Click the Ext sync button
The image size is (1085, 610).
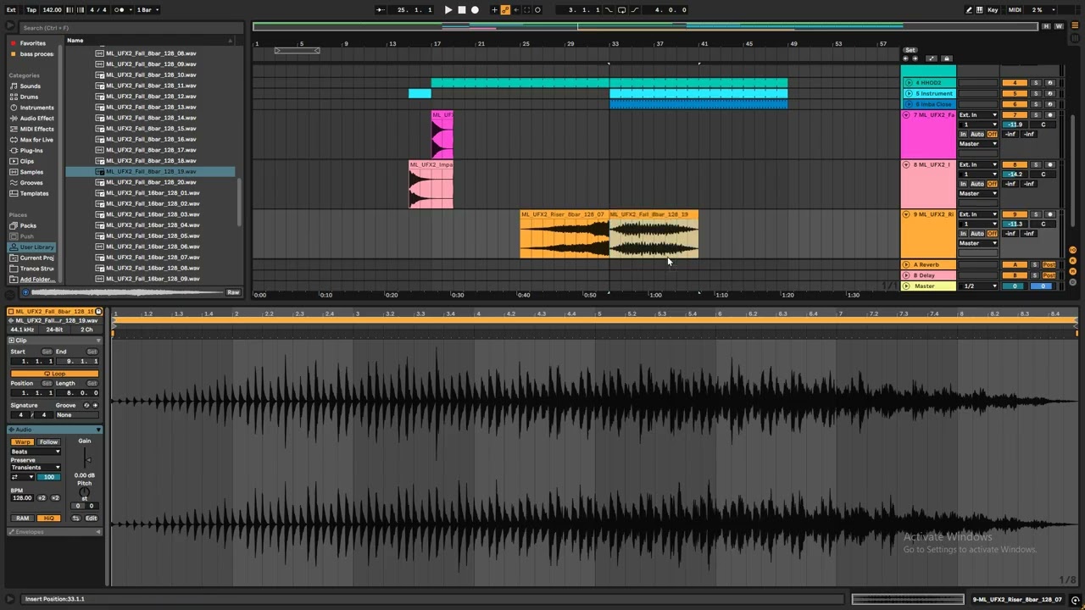pyautogui.click(x=12, y=10)
